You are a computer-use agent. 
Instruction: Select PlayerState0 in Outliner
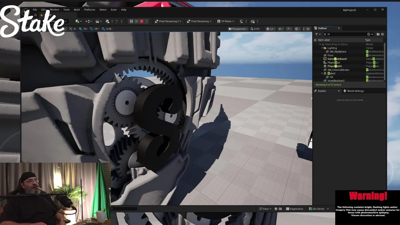tap(334, 66)
